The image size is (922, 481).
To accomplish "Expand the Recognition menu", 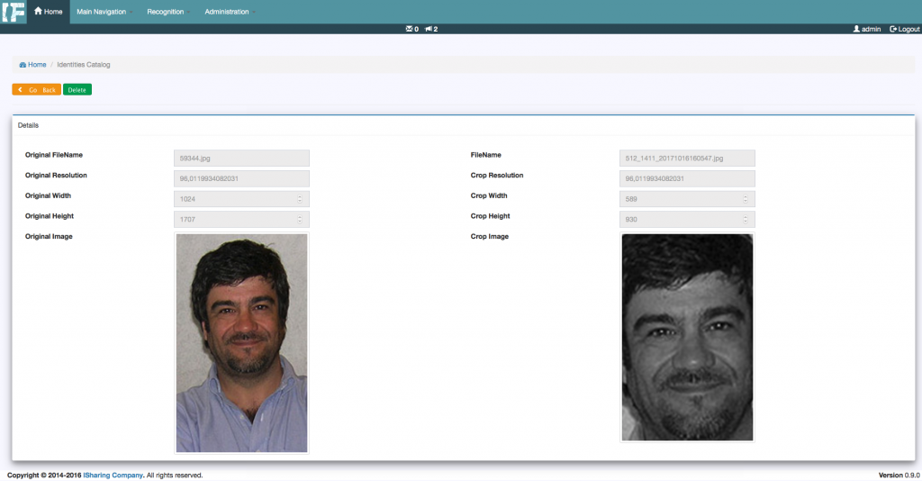I will tap(168, 12).
